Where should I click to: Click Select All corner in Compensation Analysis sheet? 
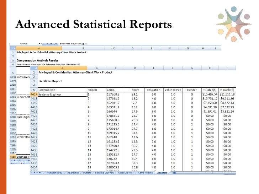pos(13,48)
